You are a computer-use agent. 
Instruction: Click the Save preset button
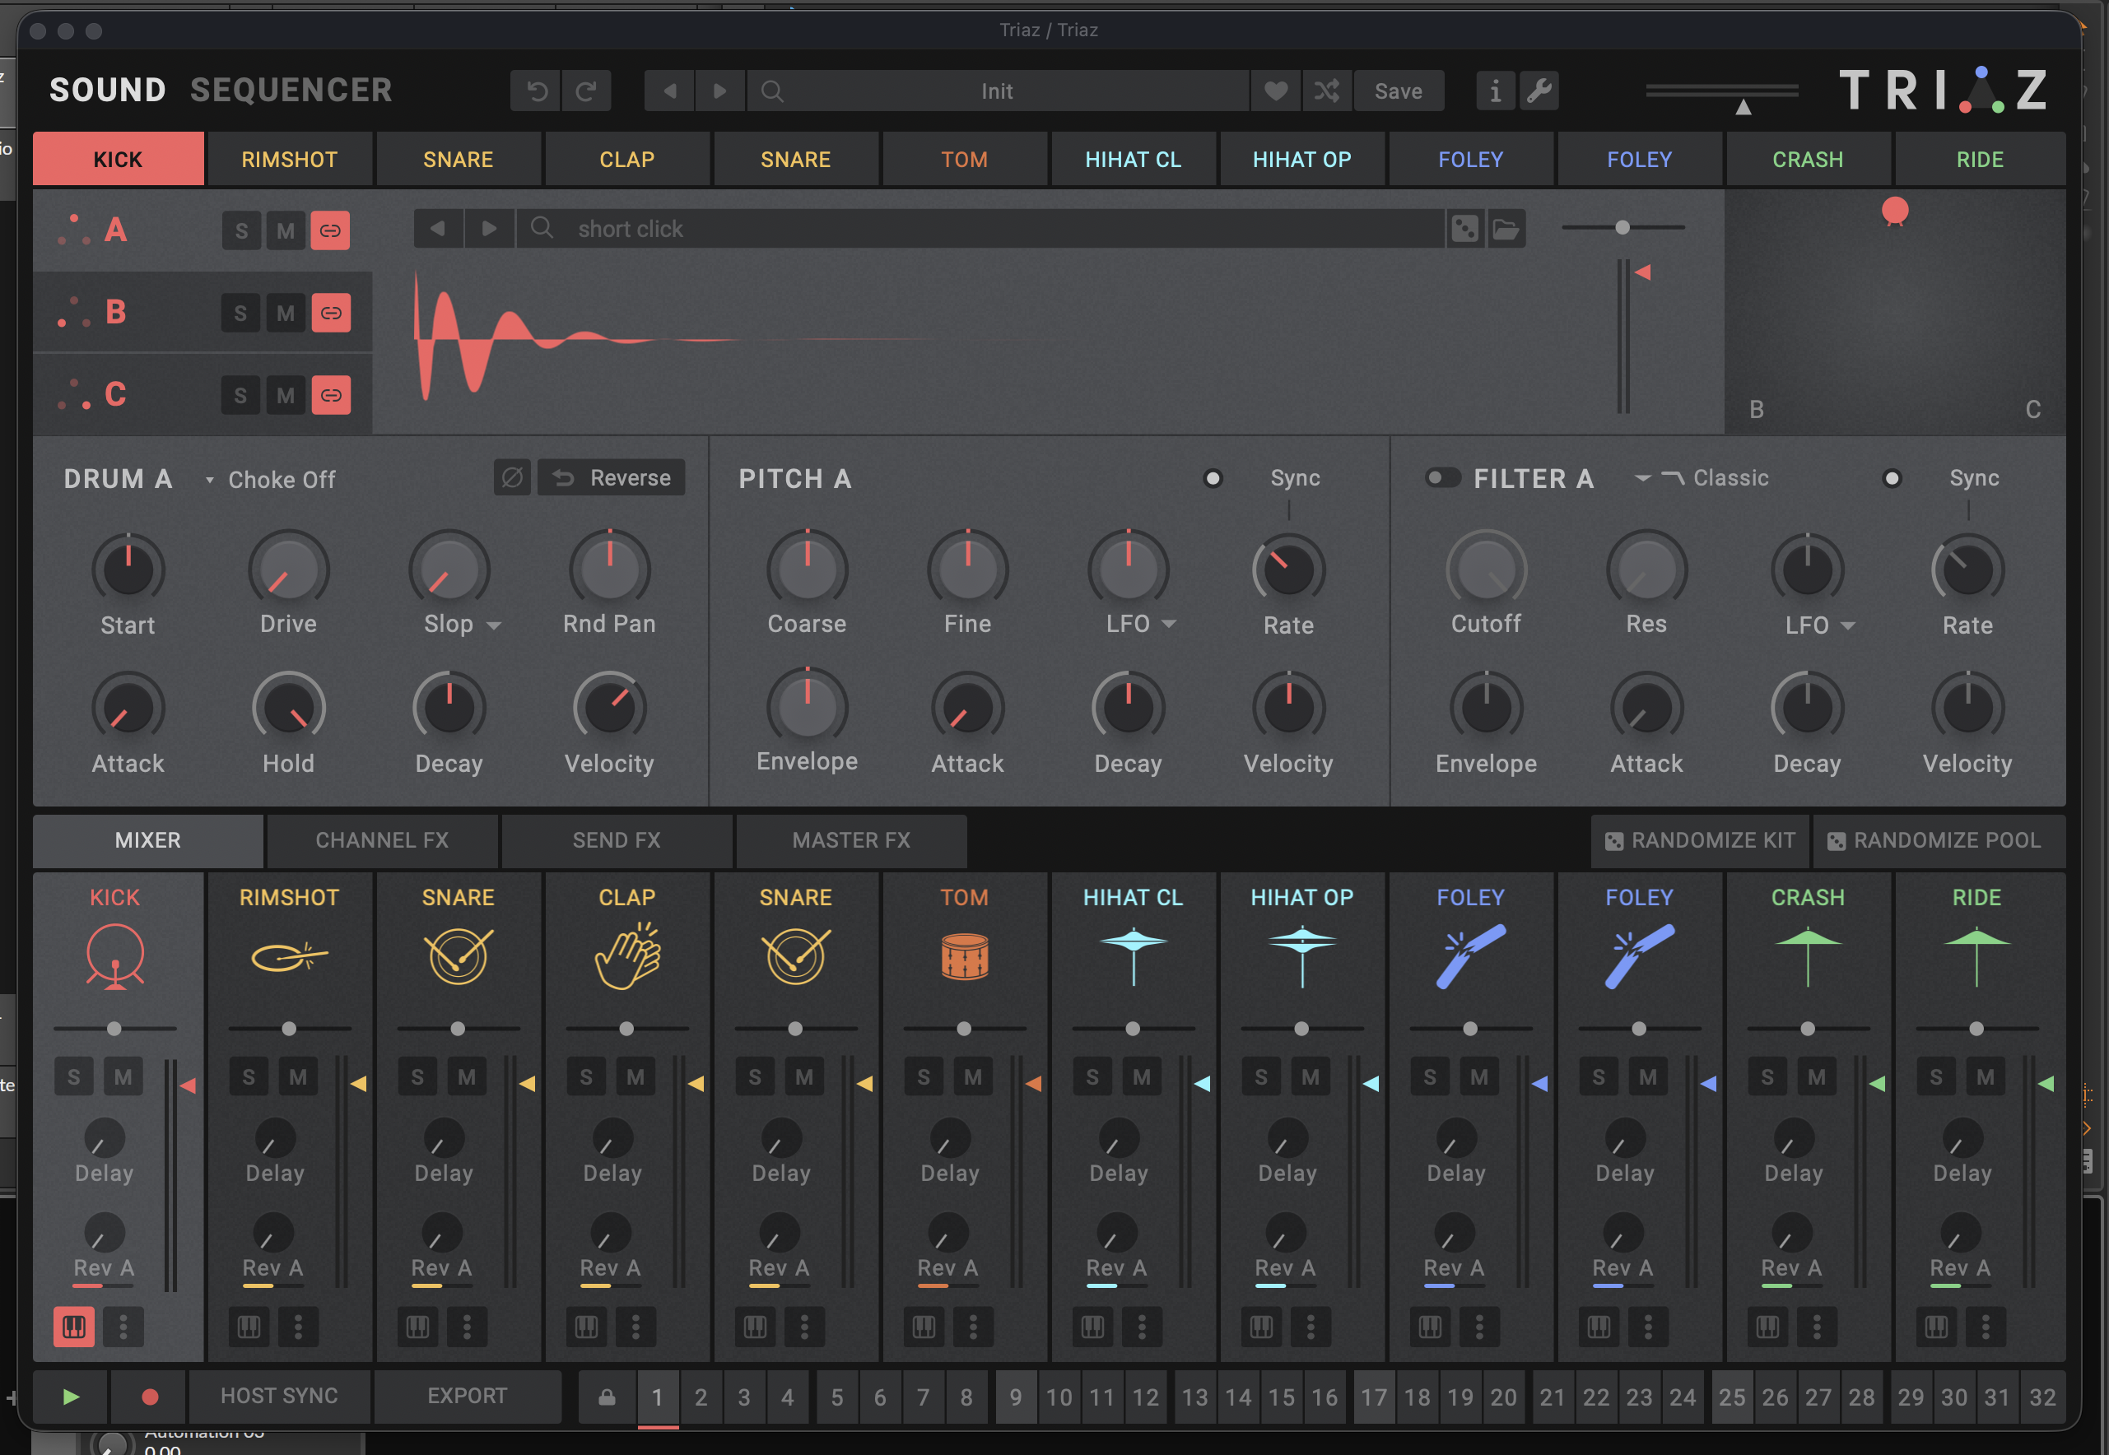pos(1399,91)
